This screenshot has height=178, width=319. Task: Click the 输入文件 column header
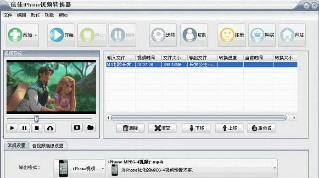pyautogui.click(x=120, y=58)
